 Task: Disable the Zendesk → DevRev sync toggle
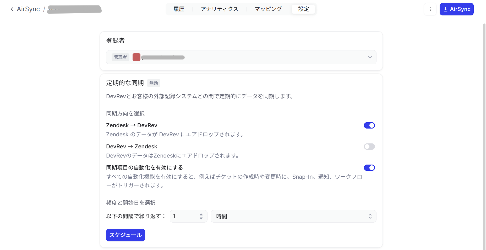pos(369,125)
